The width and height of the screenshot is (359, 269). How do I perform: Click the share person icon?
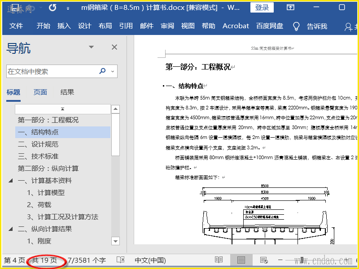(348, 27)
